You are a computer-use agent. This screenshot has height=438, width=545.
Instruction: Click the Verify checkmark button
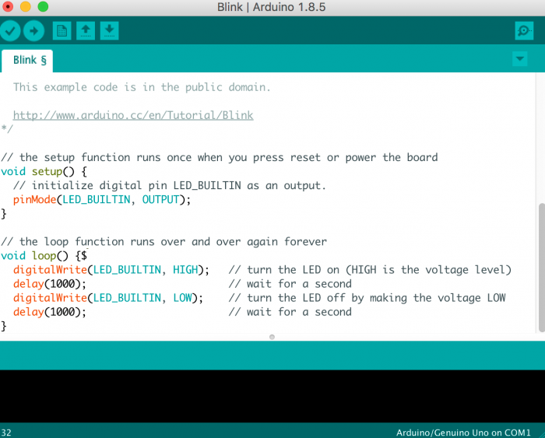point(10,31)
